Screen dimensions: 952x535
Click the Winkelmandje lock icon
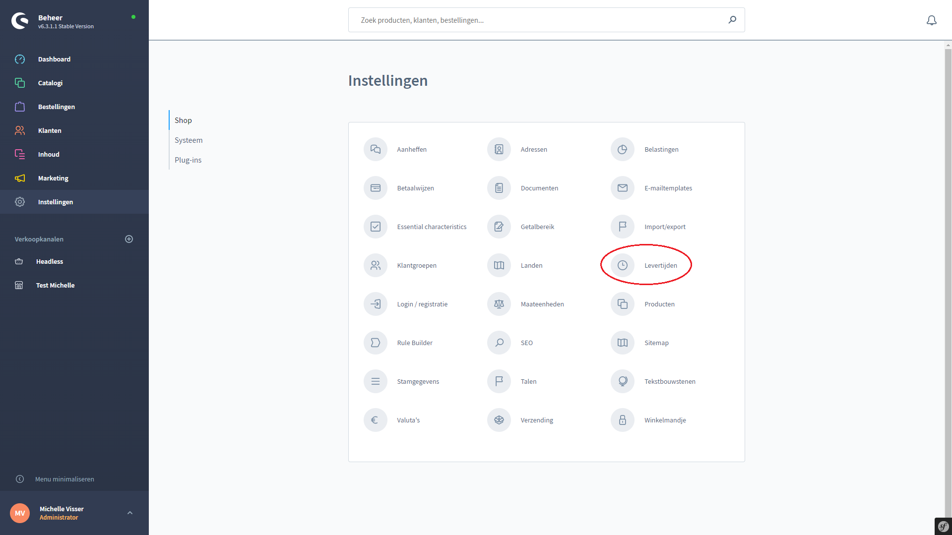622,420
